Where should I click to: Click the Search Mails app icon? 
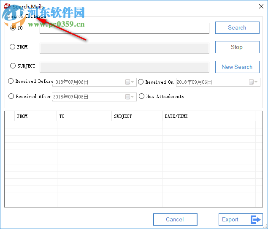(x=7, y=6)
